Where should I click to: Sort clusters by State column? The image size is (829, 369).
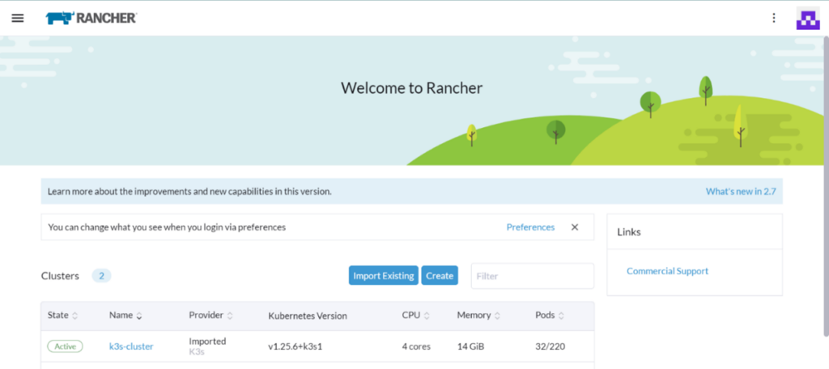click(60, 315)
